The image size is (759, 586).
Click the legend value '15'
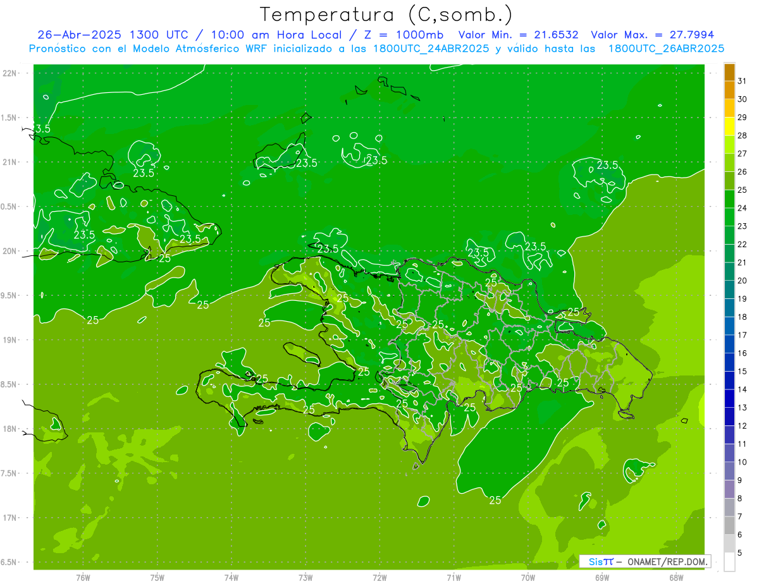[x=742, y=371]
